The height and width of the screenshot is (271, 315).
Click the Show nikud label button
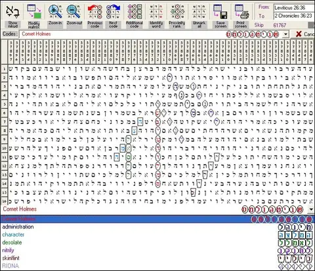tap(12, 24)
